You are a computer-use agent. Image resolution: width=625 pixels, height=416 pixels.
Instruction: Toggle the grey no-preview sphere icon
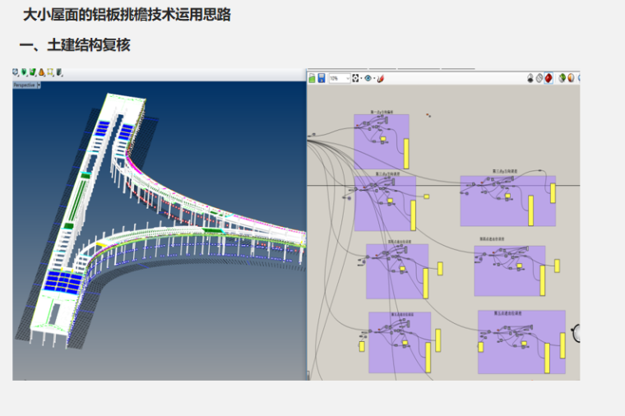[530, 79]
